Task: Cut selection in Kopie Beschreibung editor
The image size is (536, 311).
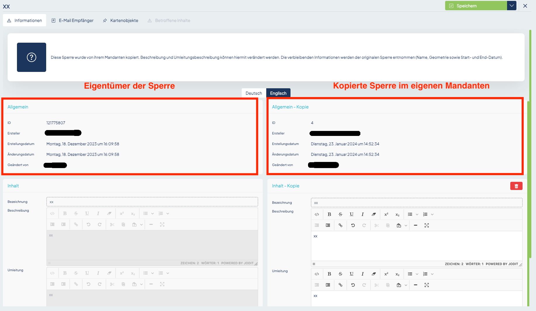Action: (x=377, y=225)
